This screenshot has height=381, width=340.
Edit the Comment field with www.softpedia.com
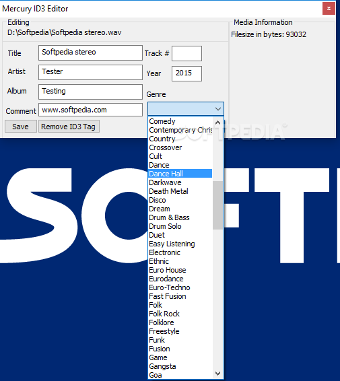click(90, 110)
